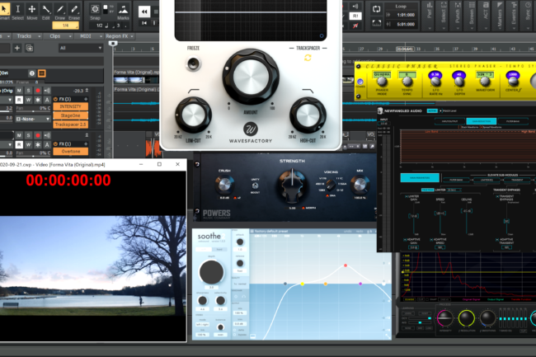Click the video track info icon
The width and height of the screenshot is (536, 357).
tap(32, 73)
